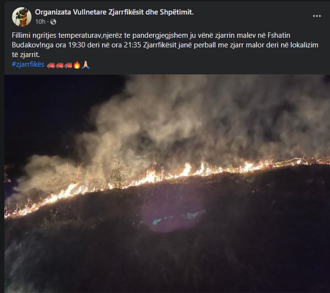Viewport: 330px width, 293px height.
Task: Click the praying hands emoji
Action: pyautogui.click(x=86, y=65)
